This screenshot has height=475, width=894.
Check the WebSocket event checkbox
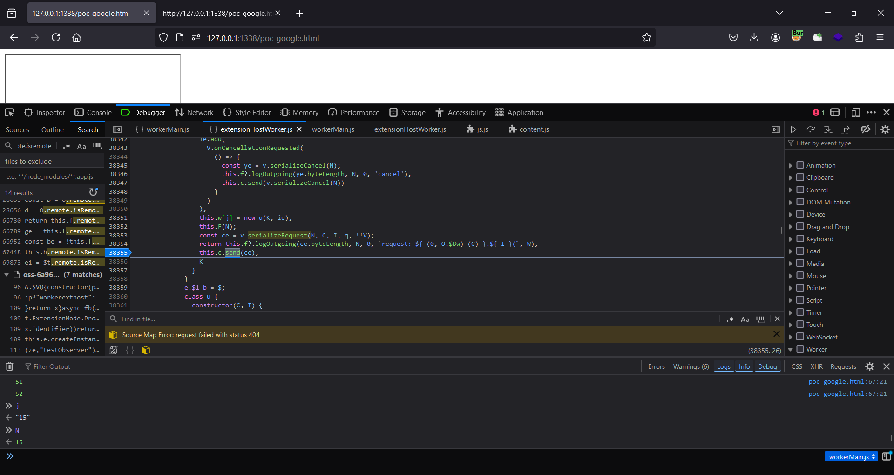pos(800,337)
